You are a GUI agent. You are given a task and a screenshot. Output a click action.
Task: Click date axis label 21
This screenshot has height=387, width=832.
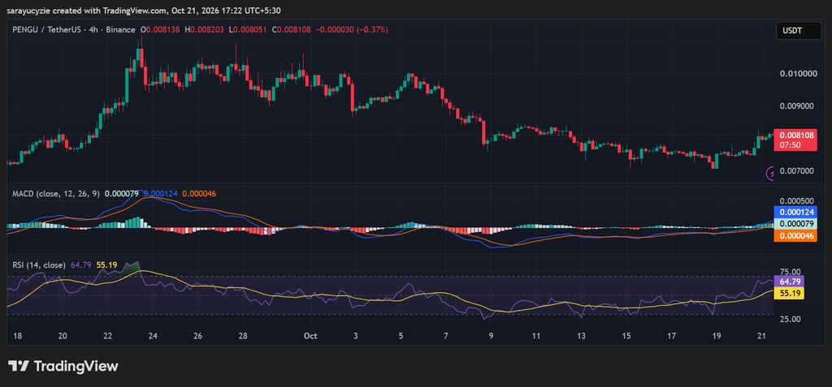point(762,336)
